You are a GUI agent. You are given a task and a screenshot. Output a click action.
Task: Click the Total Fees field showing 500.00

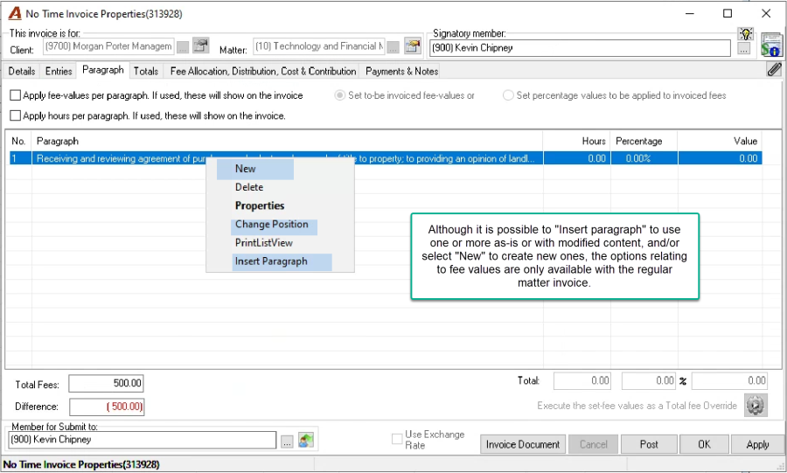106,384
